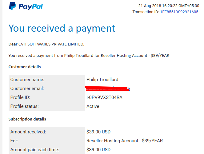Click the PayPal logo icon
This screenshot has width=204, height=154.
12,6
